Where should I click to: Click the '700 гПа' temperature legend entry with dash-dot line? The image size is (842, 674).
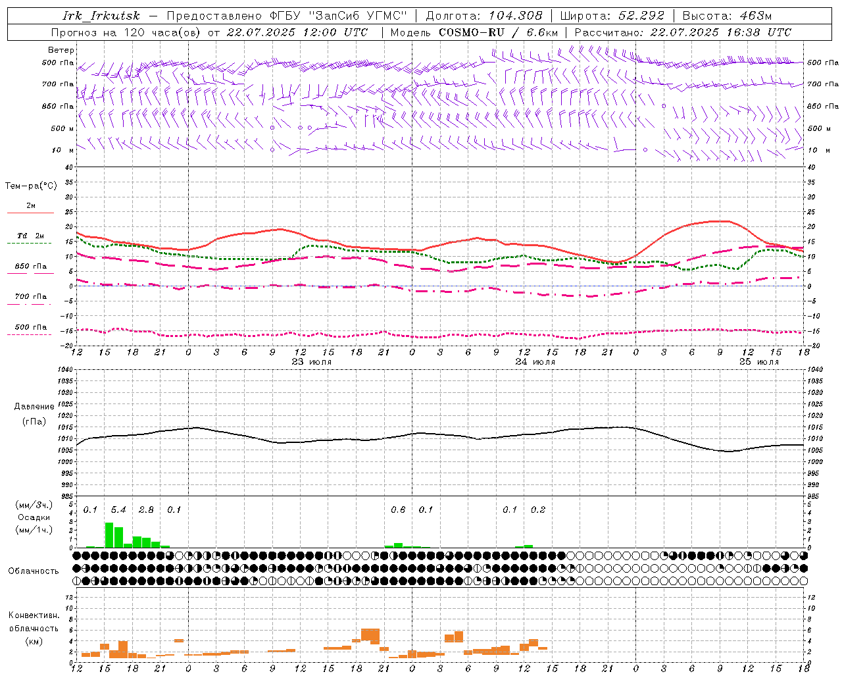click(31, 296)
